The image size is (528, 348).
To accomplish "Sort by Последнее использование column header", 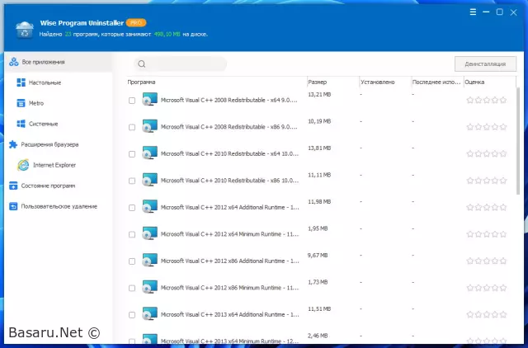I will (437, 82).
